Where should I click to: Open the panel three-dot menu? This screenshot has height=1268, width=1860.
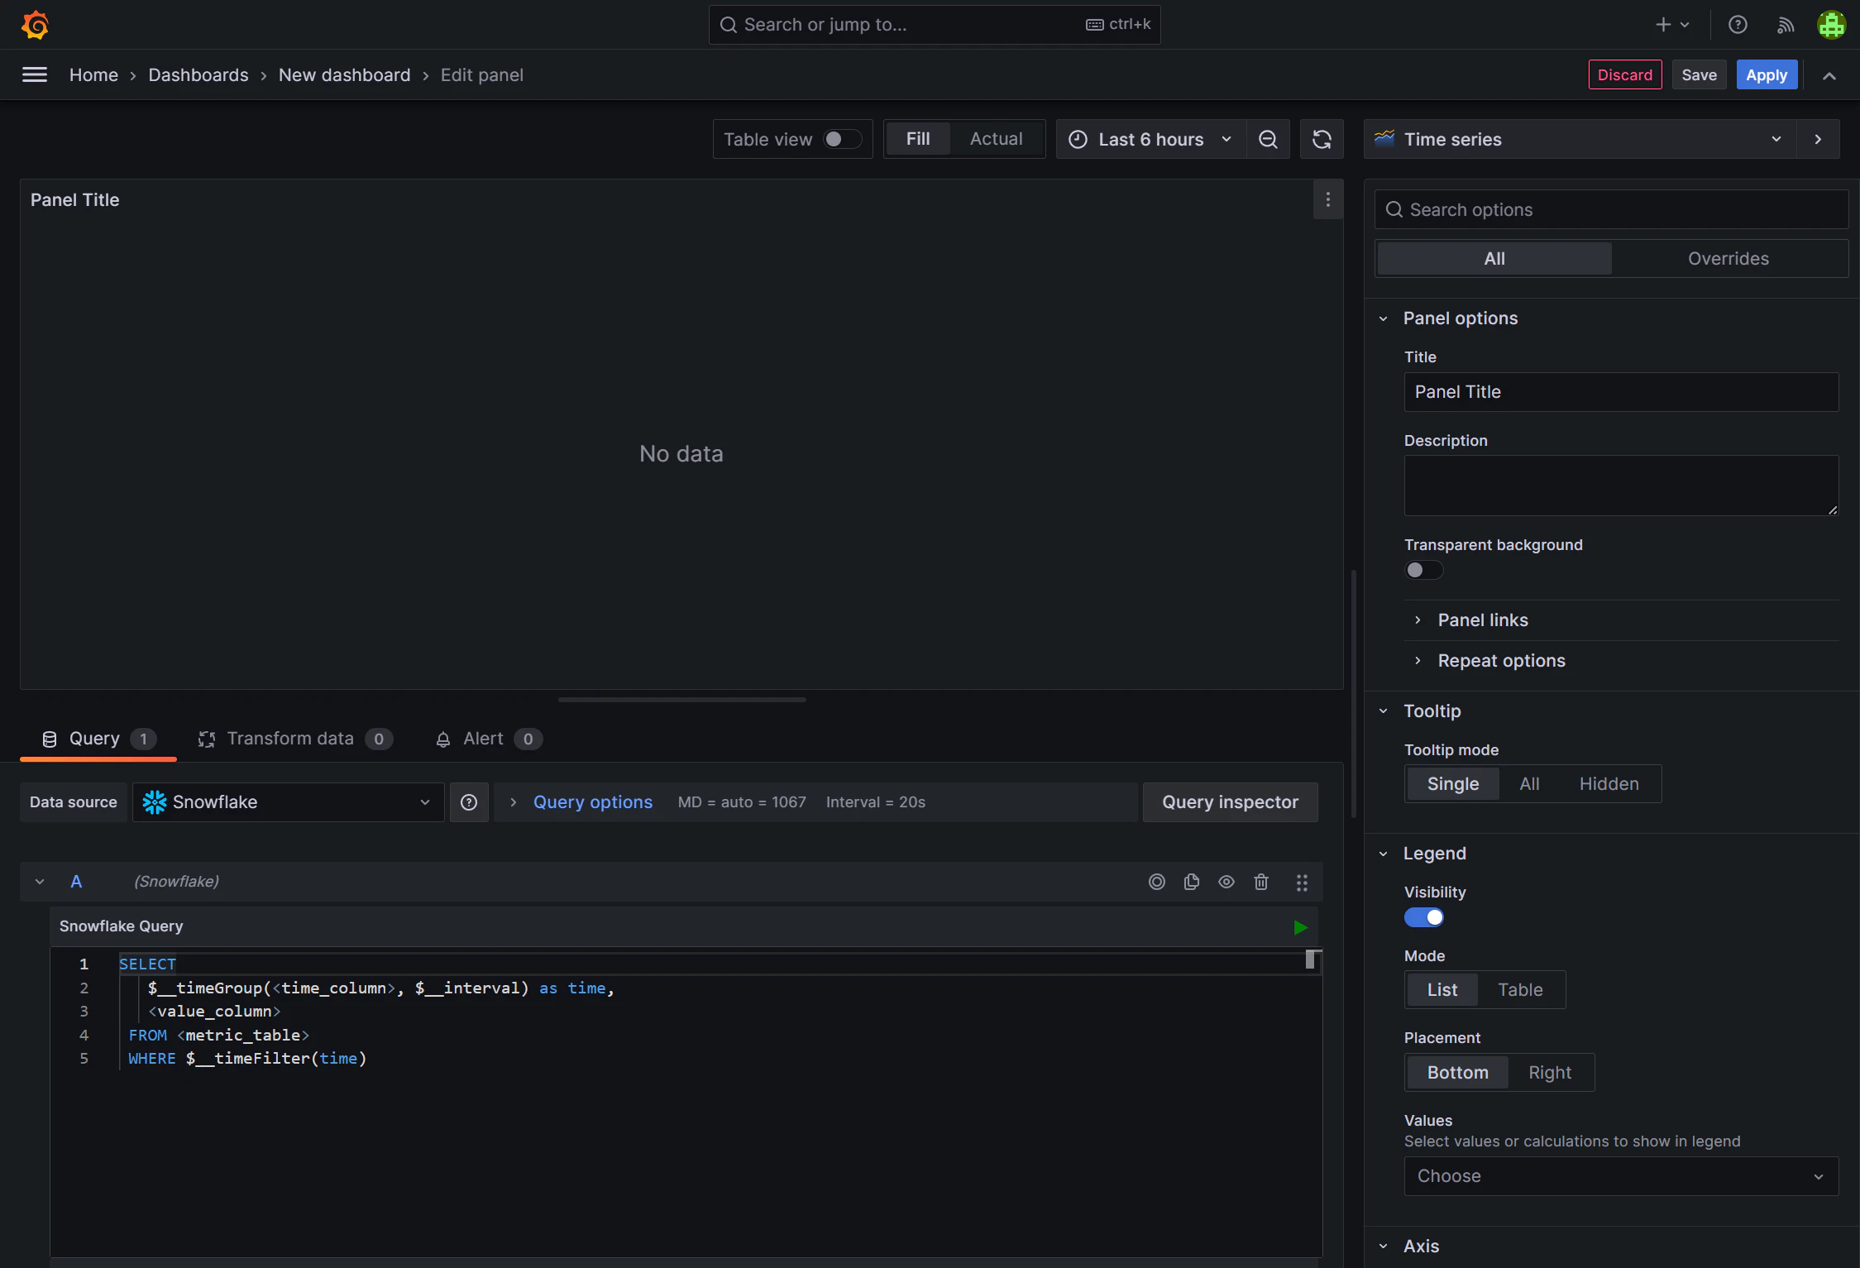pyautogui.click(x=1327, y=200)
